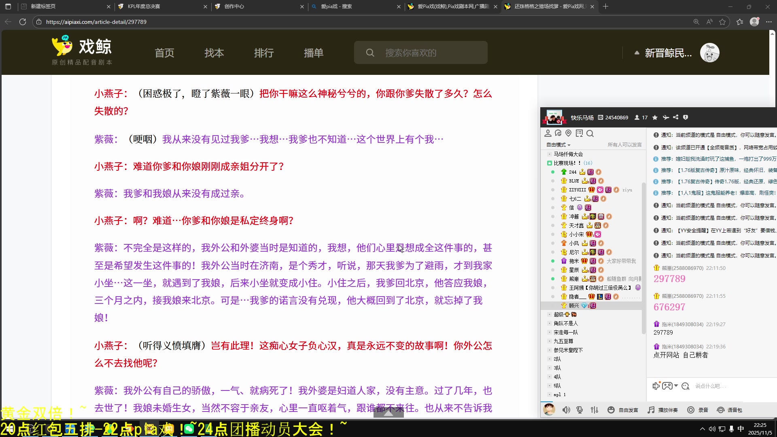Open the dropdown arrow beside the controller icon
777x437 pixels.
[x=676, y=386]
